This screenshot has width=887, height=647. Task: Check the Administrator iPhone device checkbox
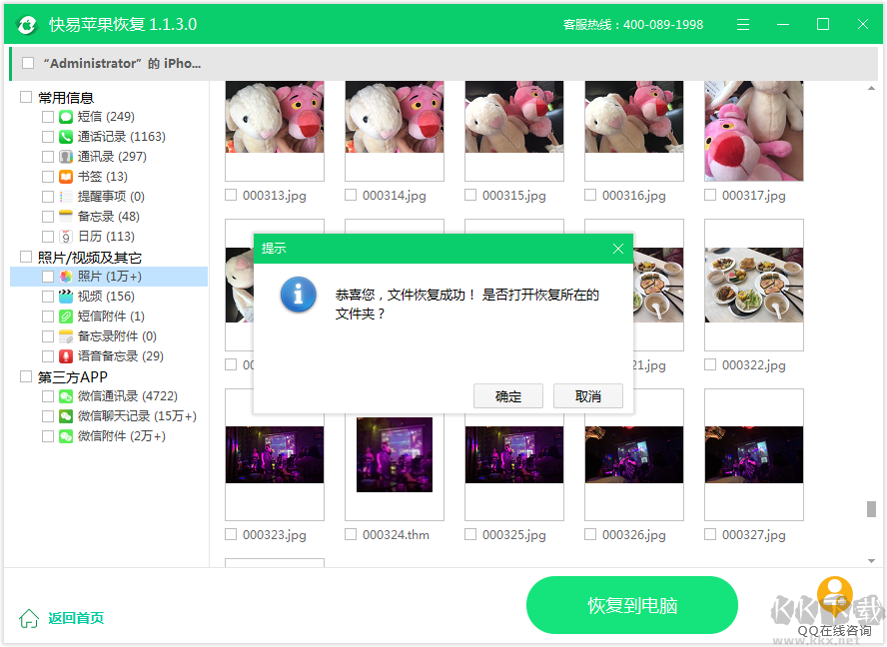coord(28,63)
